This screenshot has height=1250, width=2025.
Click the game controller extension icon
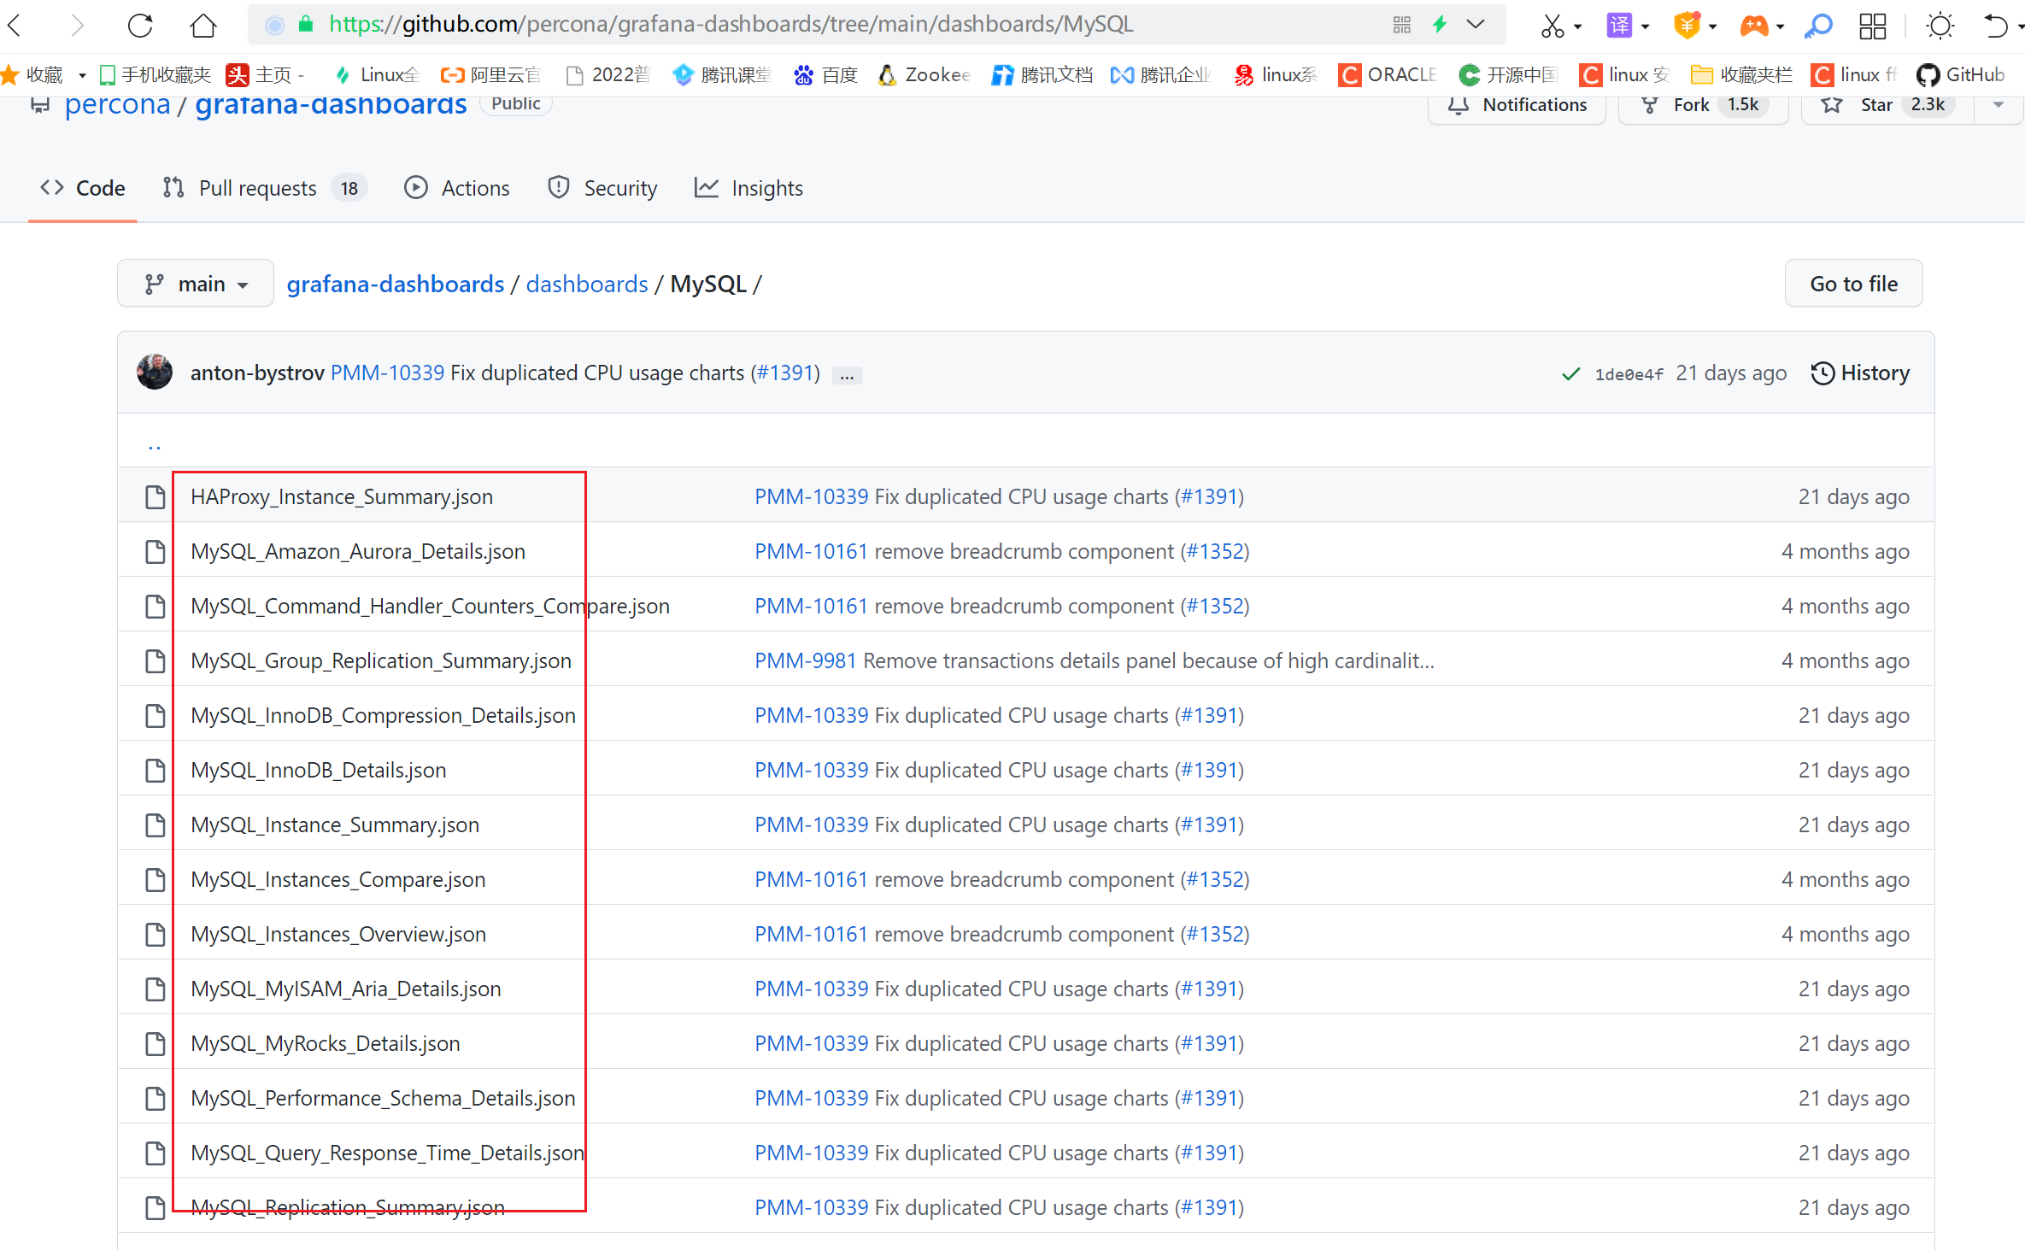pos(1753,26)
